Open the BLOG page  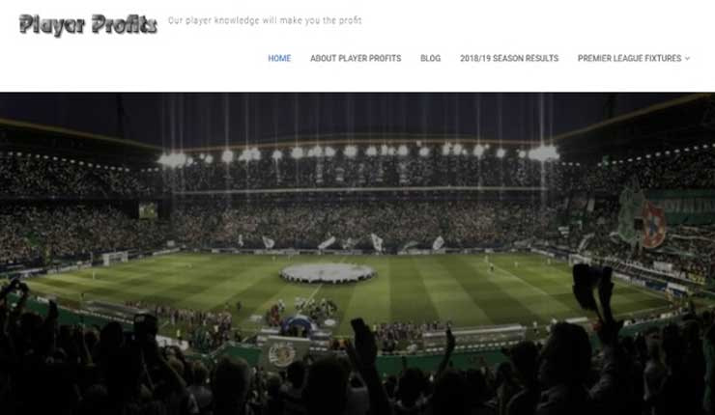[431, 58]
